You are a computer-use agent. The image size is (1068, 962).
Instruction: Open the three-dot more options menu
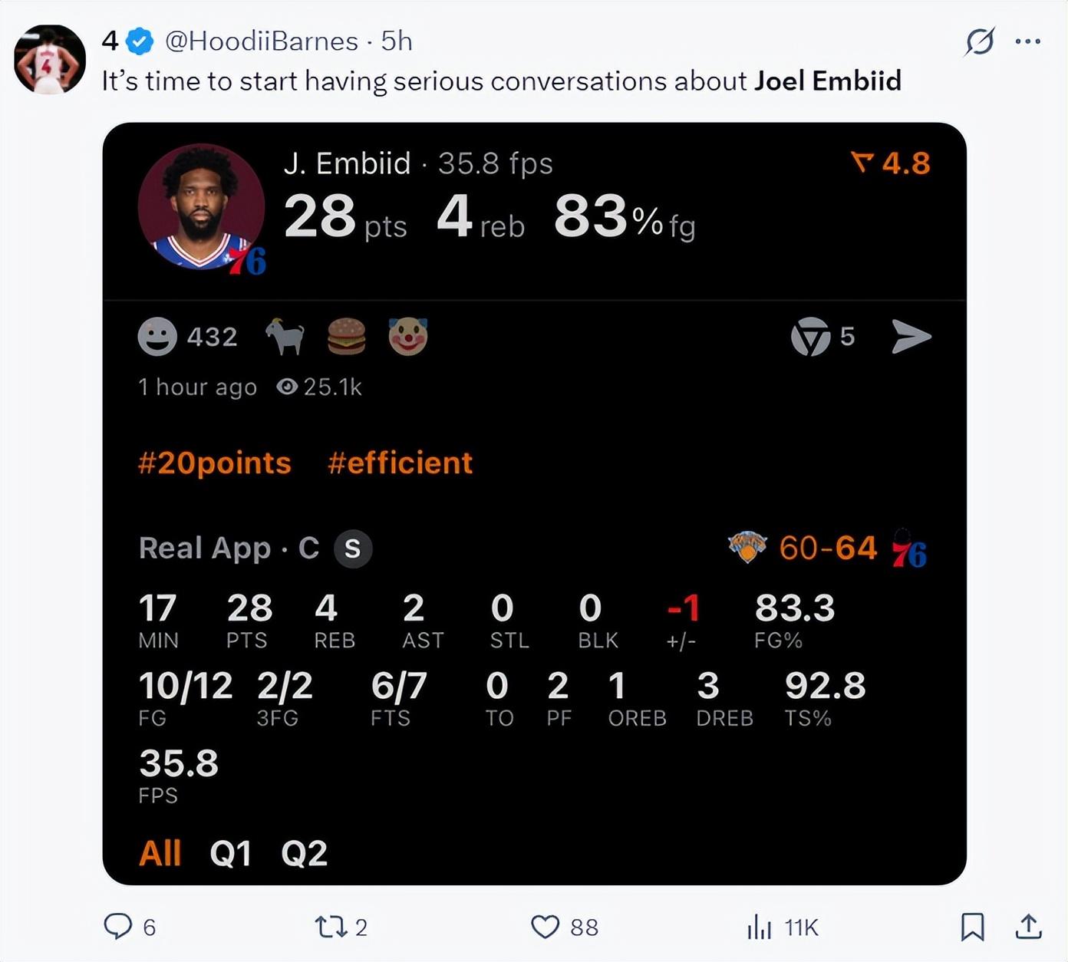pos(1027,41)
